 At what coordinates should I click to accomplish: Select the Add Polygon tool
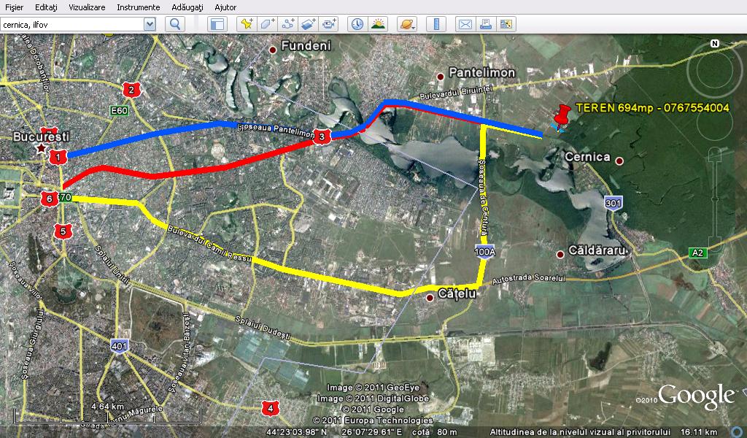(x=267, y=24)
